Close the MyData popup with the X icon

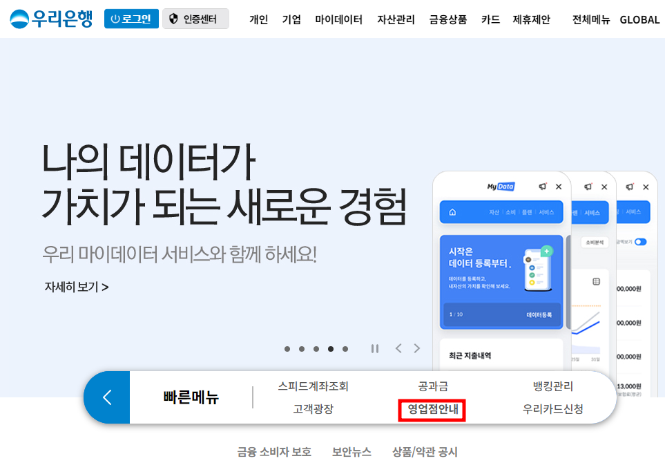pos(558,187)
